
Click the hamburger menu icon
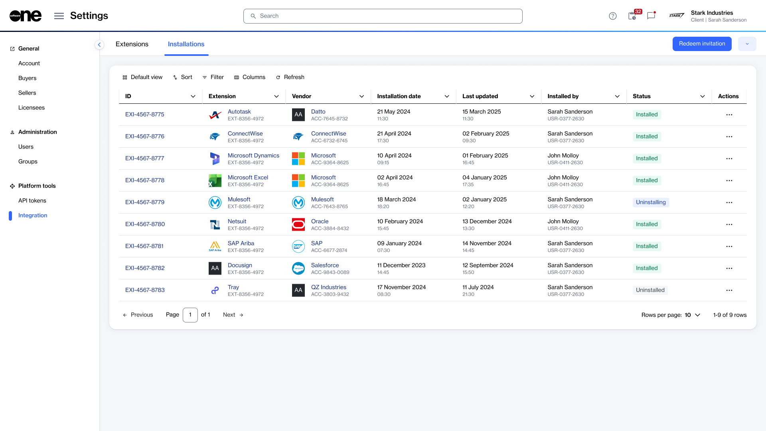[x=59, y=16]
